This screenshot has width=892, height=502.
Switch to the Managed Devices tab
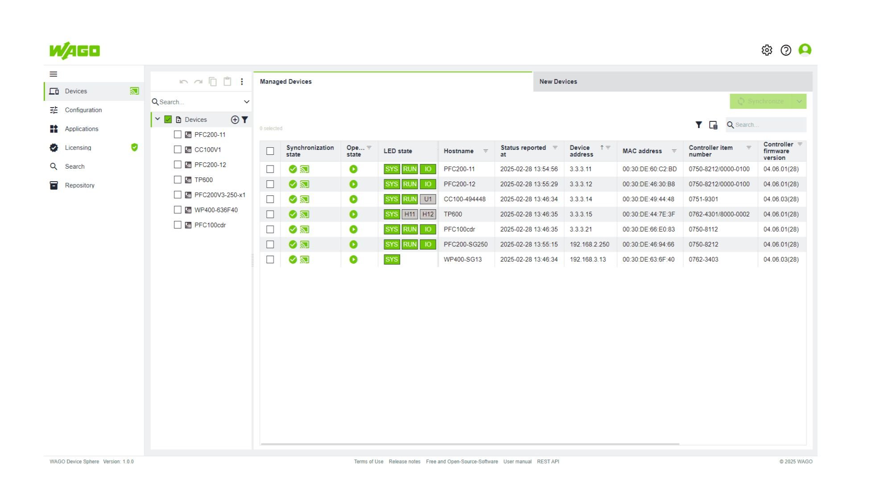(x=393, y=82)
